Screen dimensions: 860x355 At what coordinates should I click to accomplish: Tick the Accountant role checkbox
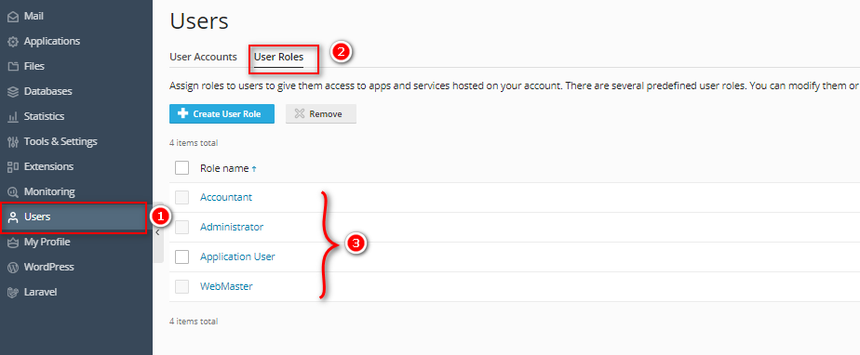click(182, 197)
